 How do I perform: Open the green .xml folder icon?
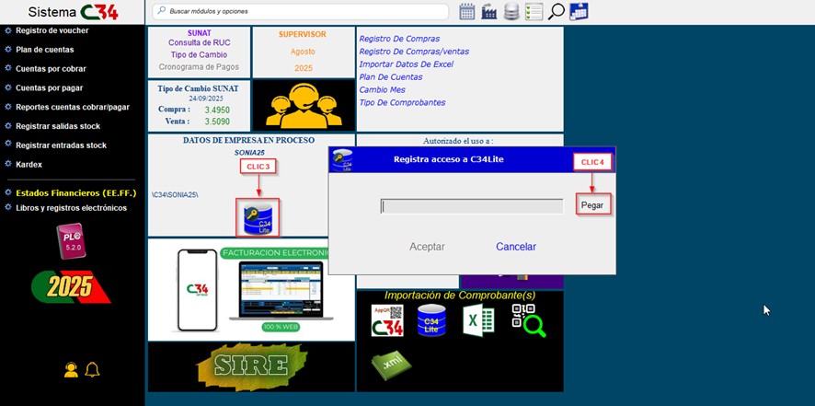pos(387,365)
